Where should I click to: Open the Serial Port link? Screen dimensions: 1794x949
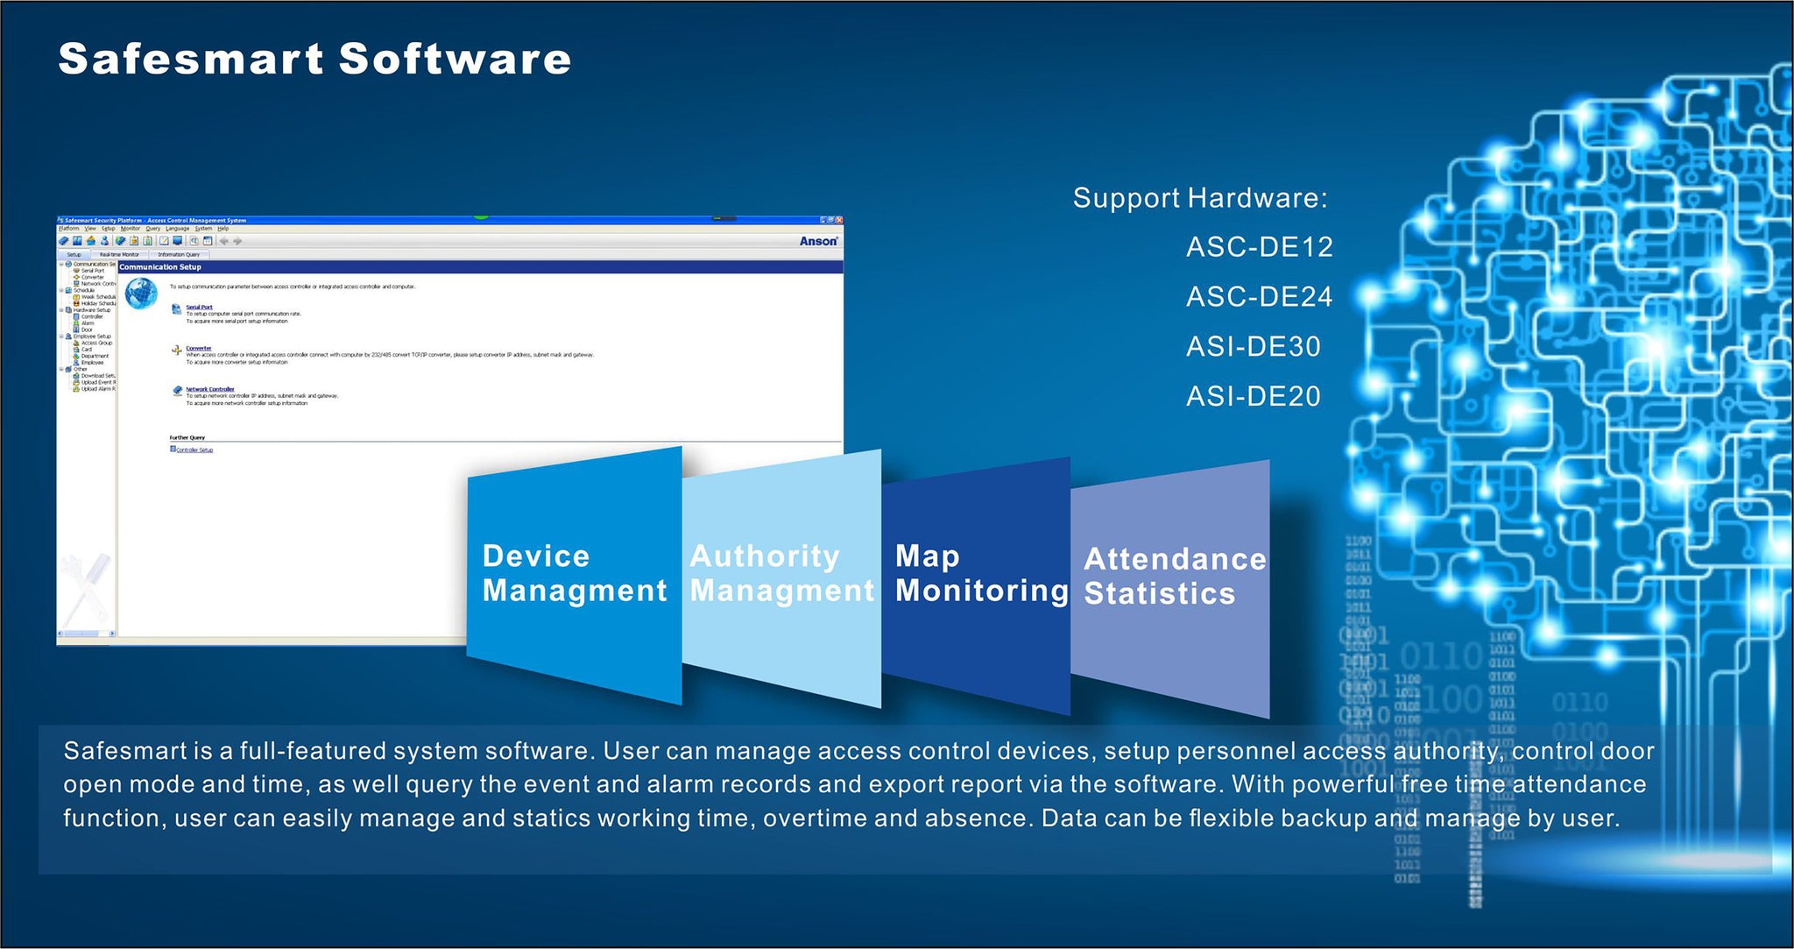pyautogui.click(x=199, y=308)
